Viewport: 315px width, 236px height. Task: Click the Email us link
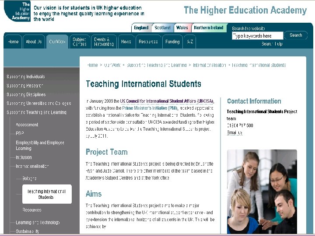point(234,133)
